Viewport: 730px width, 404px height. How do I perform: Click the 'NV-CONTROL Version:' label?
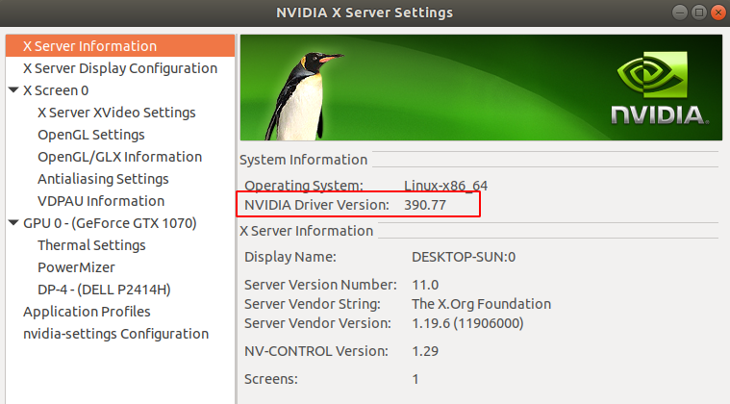(x=316, y=351)
